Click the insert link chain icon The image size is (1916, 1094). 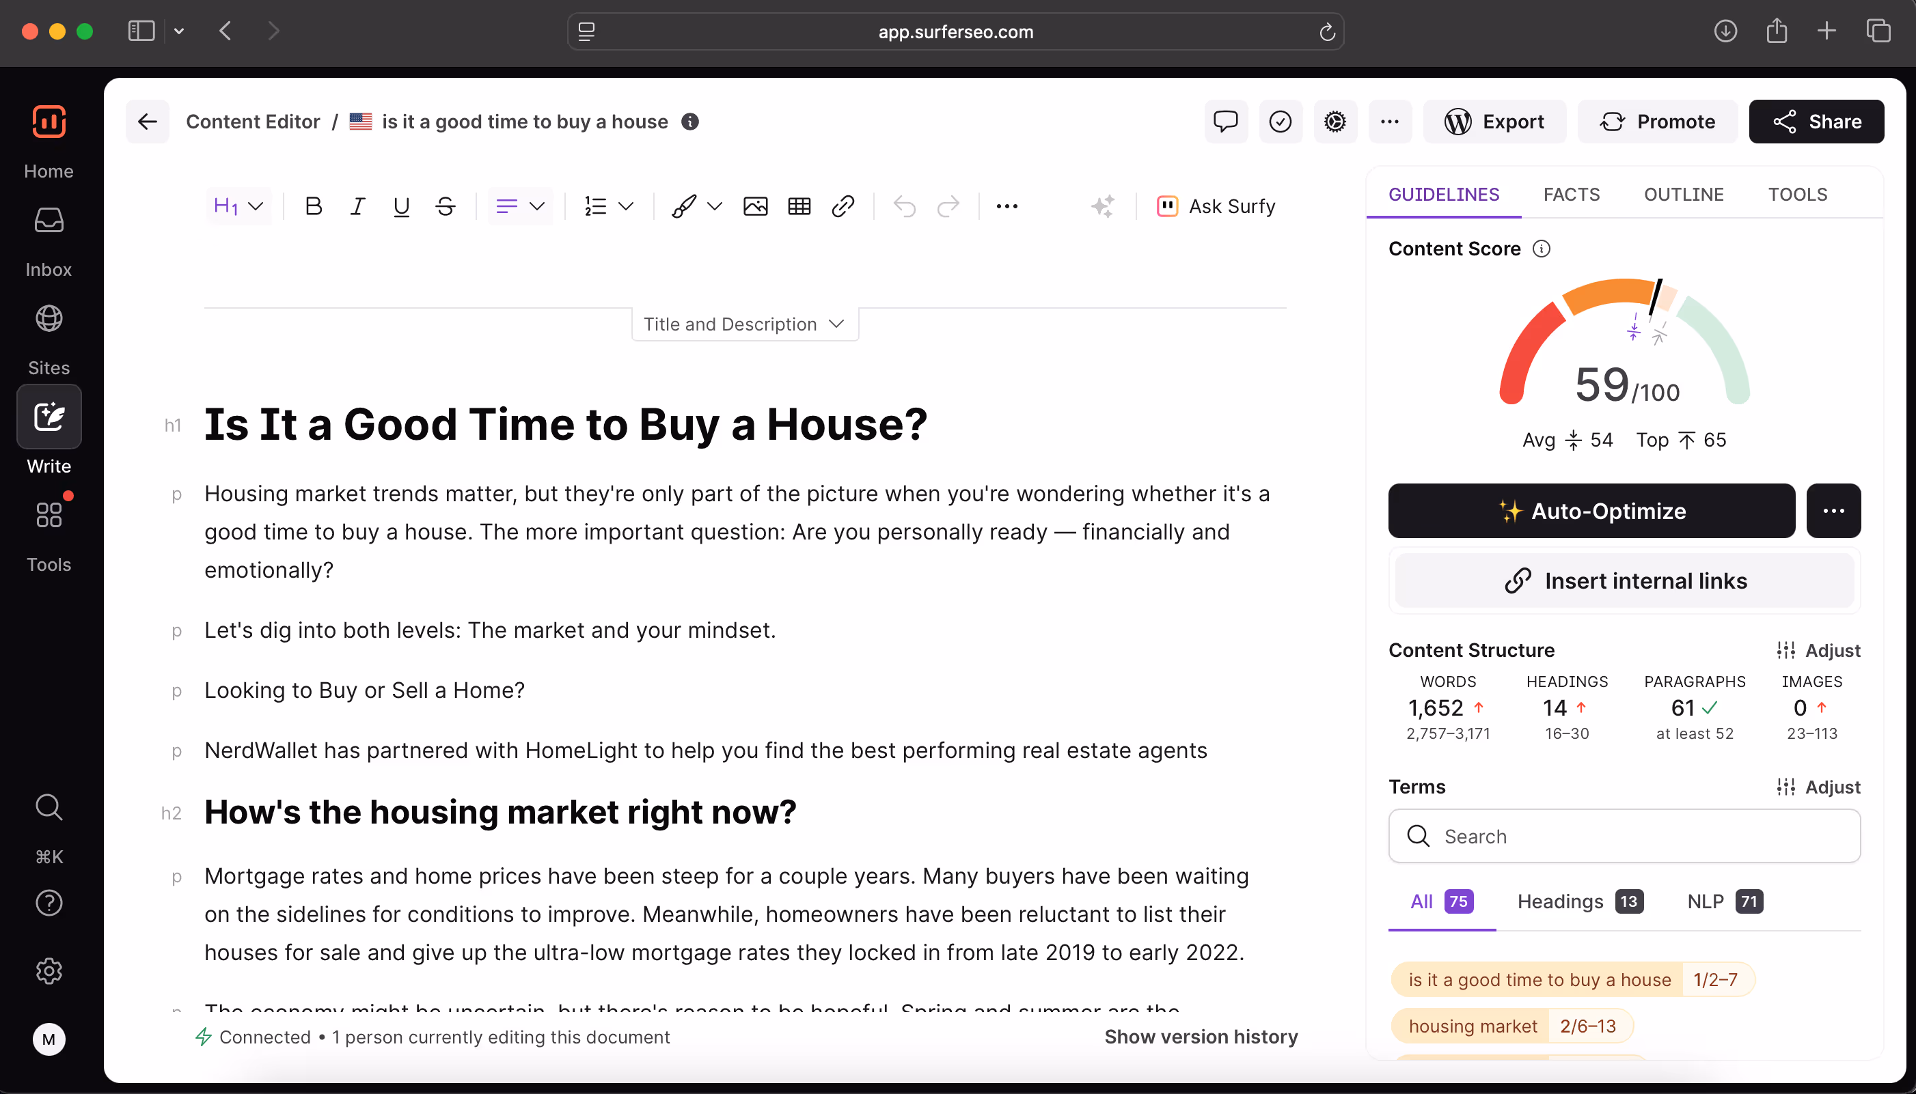(843, 206)
